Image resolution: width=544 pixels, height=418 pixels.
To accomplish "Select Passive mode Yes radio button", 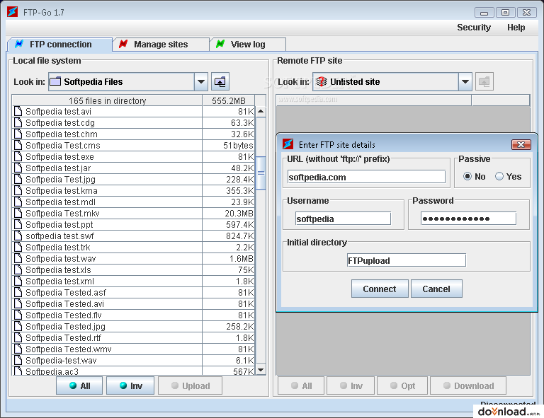I will (x=499, y=176).
